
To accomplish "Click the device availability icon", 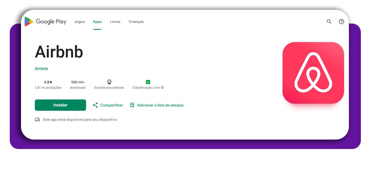I will [x=37, y=120].
